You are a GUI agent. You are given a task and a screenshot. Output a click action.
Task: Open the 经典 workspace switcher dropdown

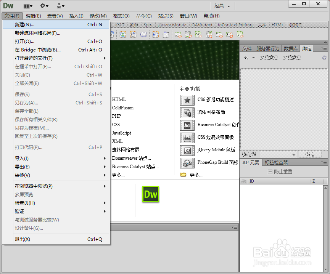tap(222, 6)
